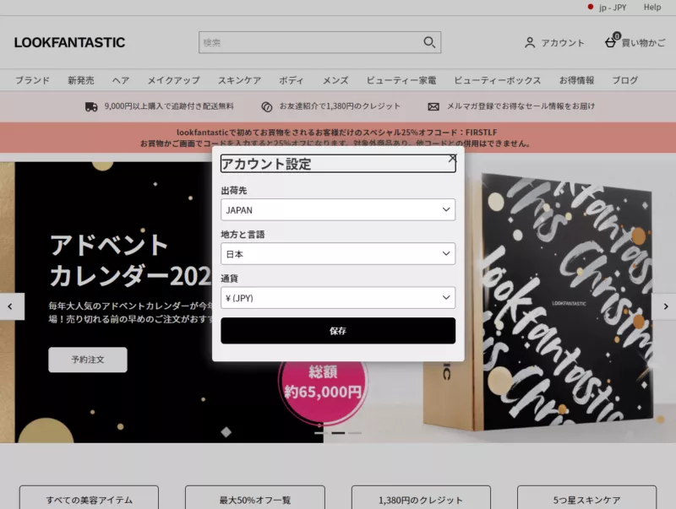
Task: Click the 保存 save button
Action: [x=338, y=330]
